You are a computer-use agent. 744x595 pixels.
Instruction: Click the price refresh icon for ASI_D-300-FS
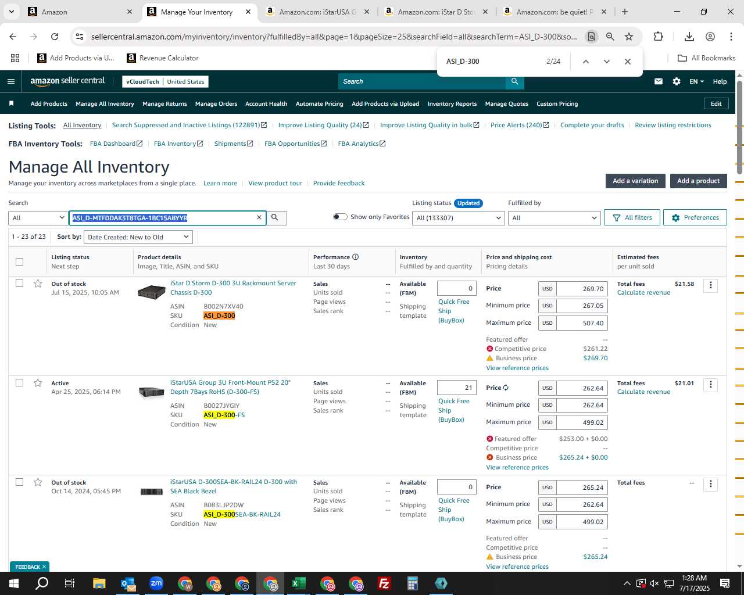(506, 388)
